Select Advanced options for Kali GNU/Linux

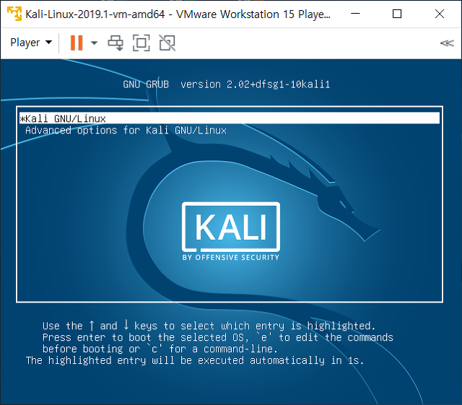click(x=126, y=130)
